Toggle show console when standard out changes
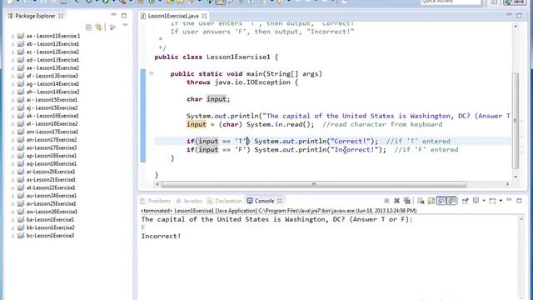 click(441, 201)
